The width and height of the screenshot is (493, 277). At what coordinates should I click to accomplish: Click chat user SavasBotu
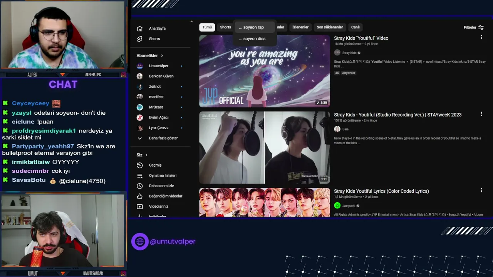tap(29, 180)
